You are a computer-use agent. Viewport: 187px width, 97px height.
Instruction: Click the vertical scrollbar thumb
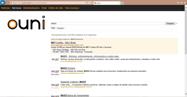click(x=186, y=32)
